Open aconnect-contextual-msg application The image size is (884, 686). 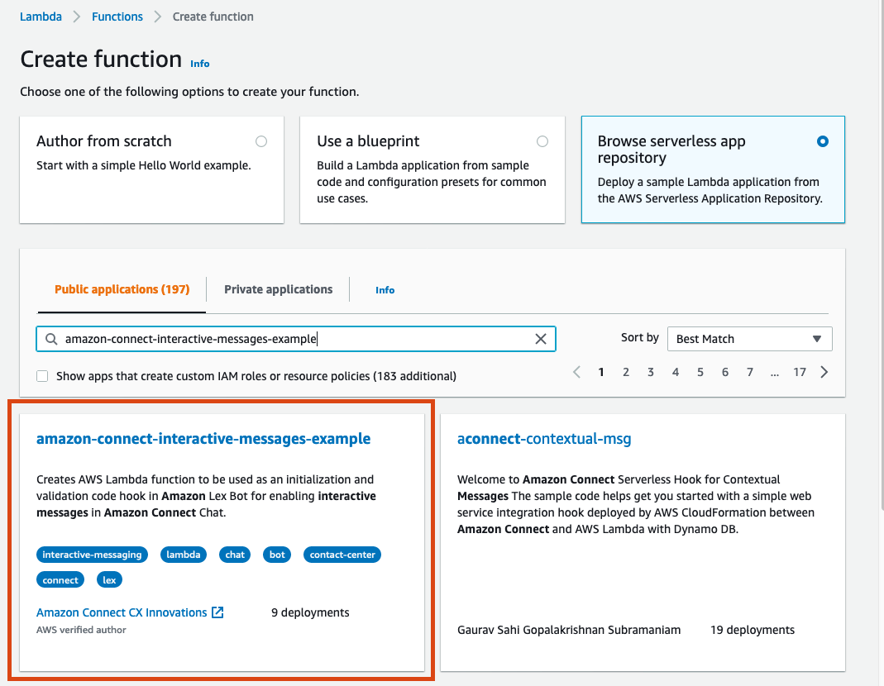click(x=544, y=439)
